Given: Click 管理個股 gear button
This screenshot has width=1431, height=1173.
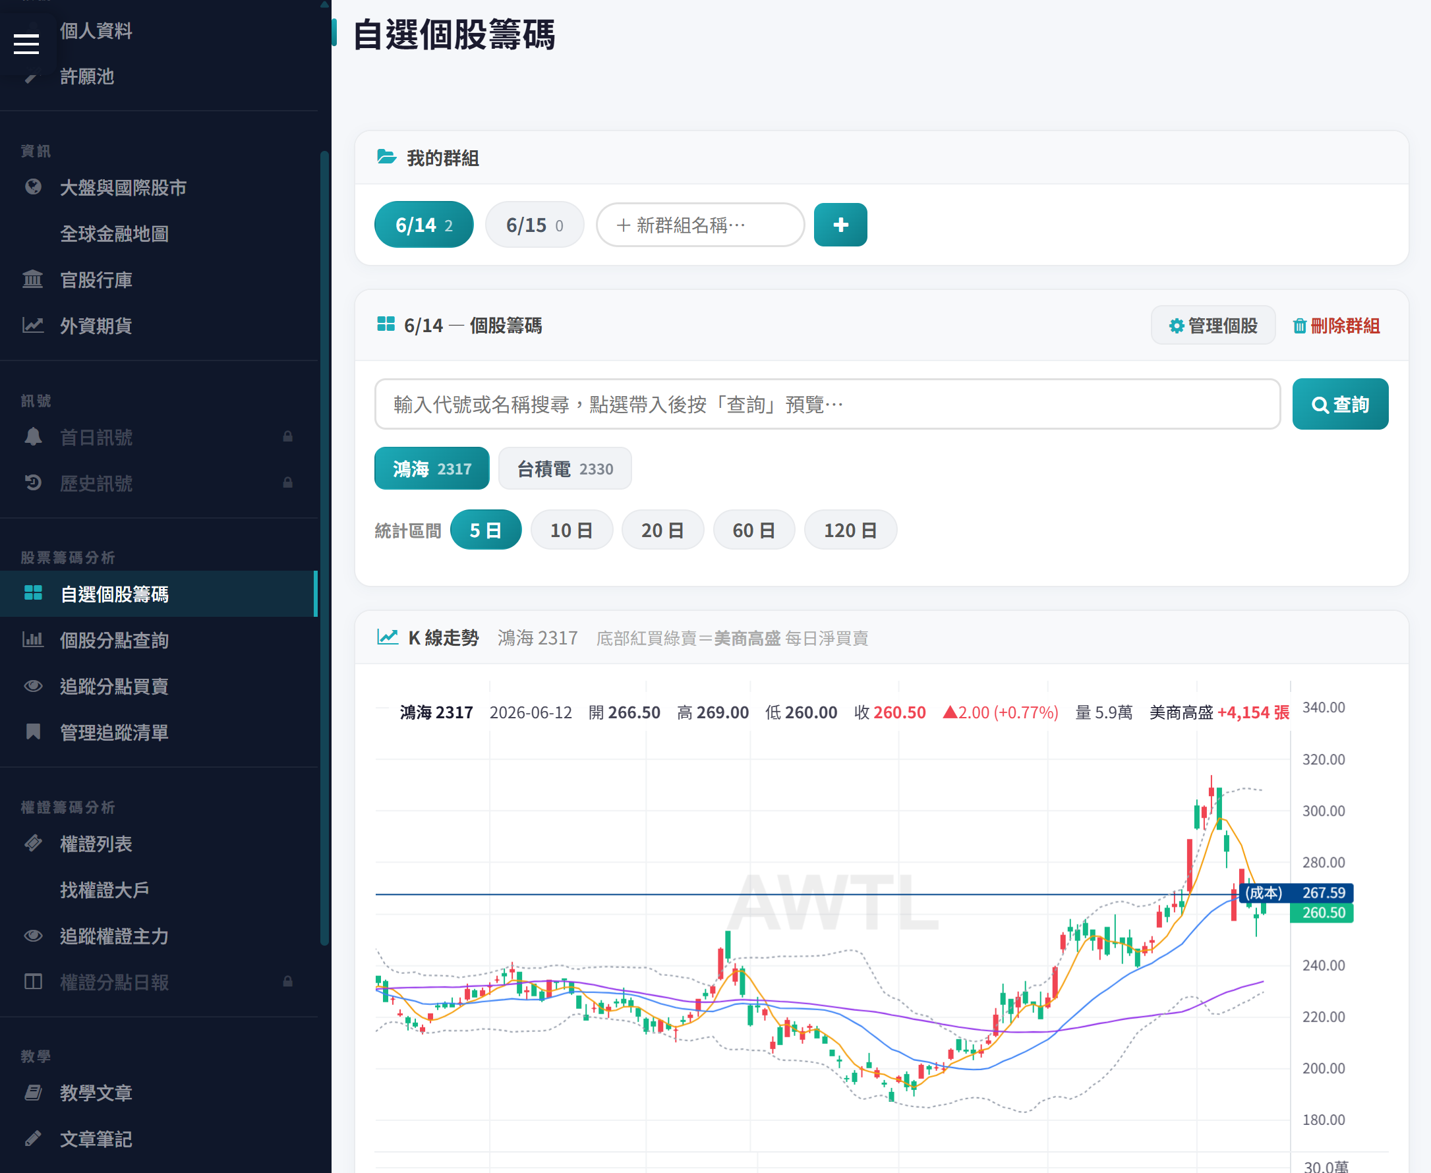Looking at the screenshot, I should click(1213, 325).
